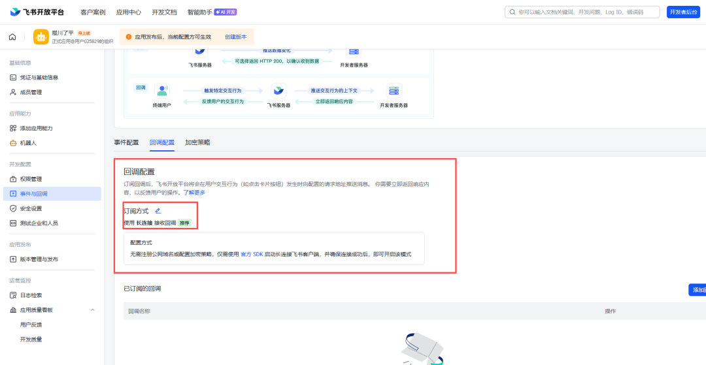Switch to the 加密策略 tab
The image size is (706, 365).
coord(197,142)
